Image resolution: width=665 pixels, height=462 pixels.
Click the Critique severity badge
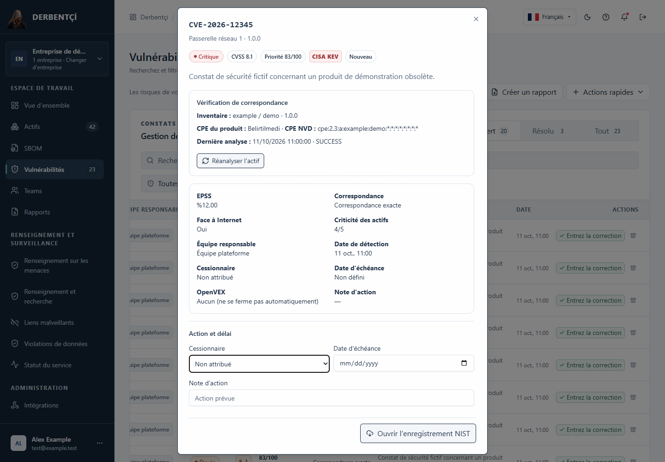(206, 56)
